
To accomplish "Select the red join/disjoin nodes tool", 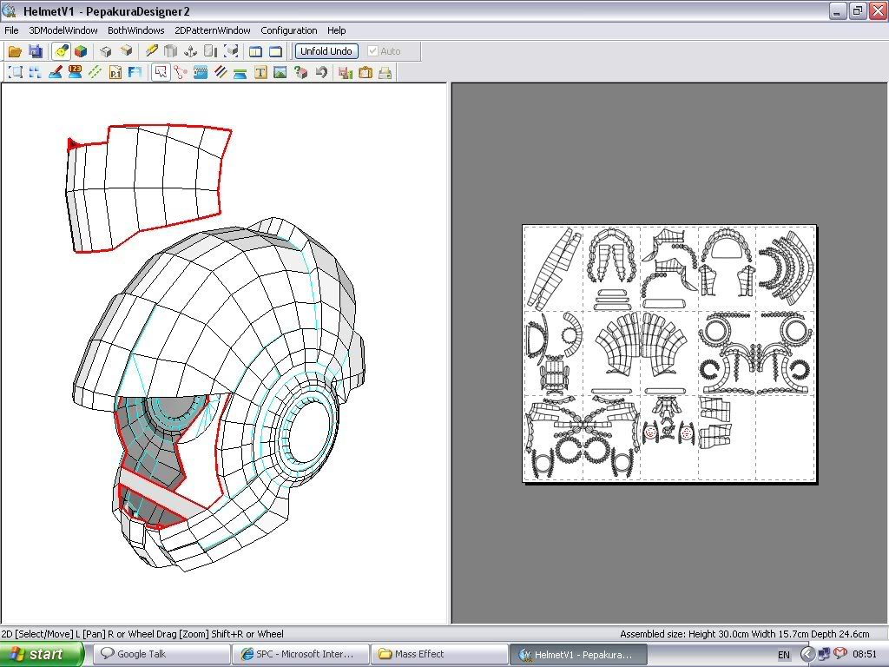I will [x=181, y=72].
